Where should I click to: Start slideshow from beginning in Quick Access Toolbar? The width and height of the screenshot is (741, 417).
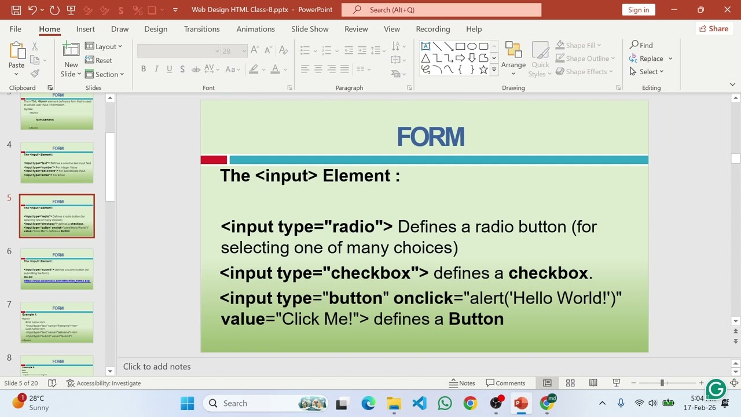[x=71, y=10]
